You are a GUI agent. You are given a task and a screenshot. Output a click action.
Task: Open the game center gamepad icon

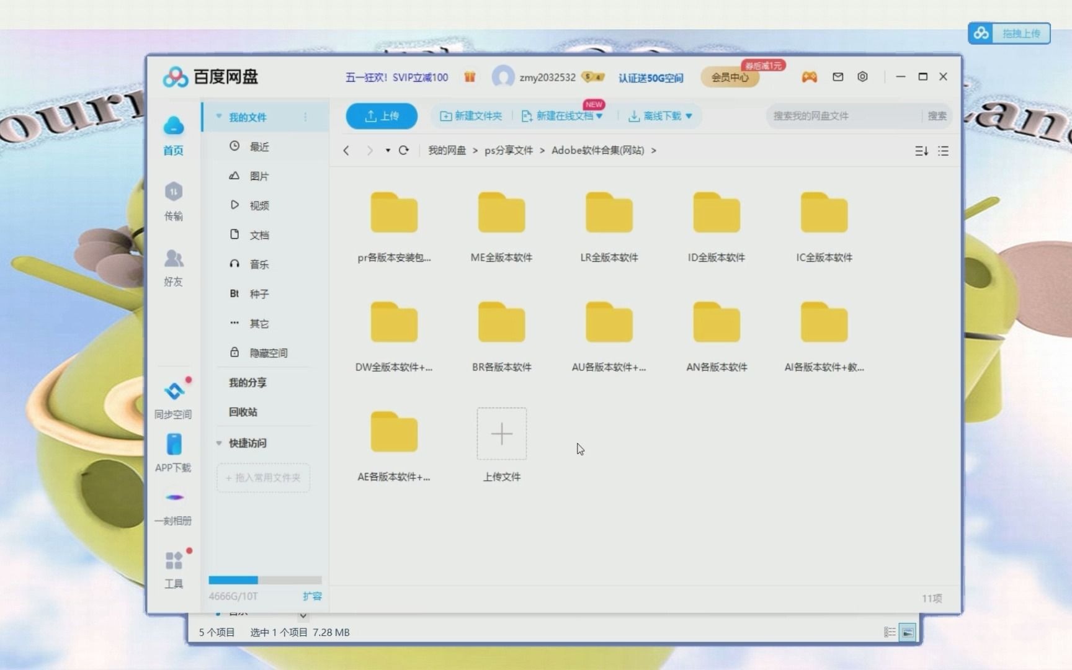click(809, 76)
